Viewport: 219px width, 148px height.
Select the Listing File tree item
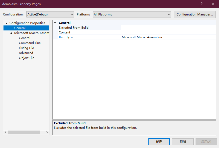pyautogui.click(x=26, y=48)
